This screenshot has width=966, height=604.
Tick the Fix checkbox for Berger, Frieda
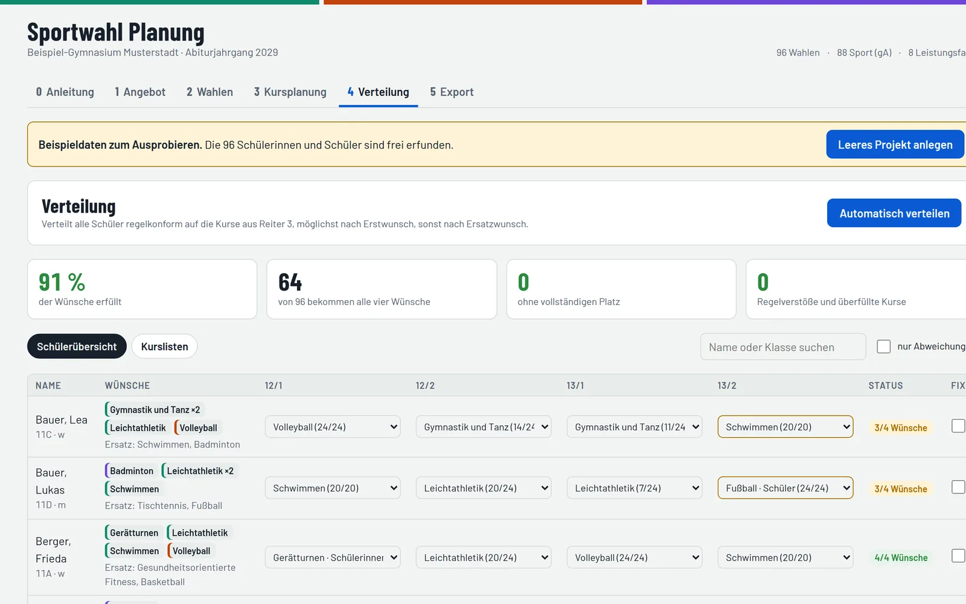[958, 556]
